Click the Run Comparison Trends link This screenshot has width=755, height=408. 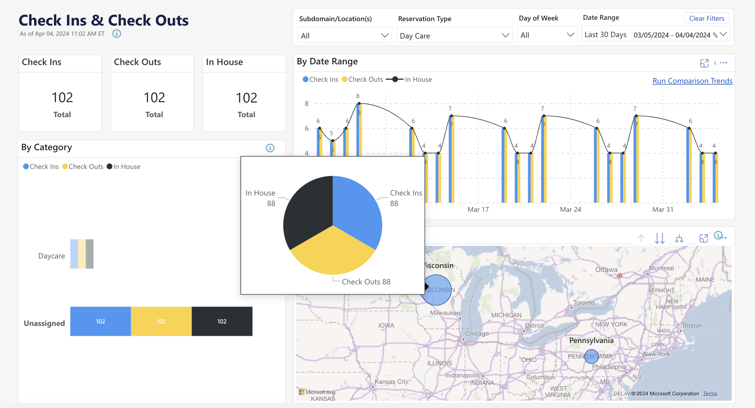point(692,81)
